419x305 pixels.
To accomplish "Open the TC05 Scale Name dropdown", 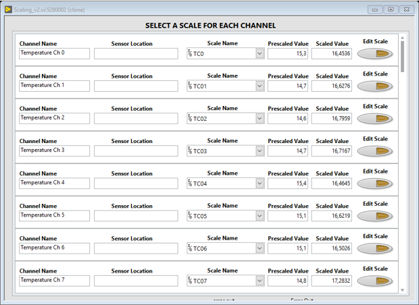I will pyautogui.click(x=260, y=216).
